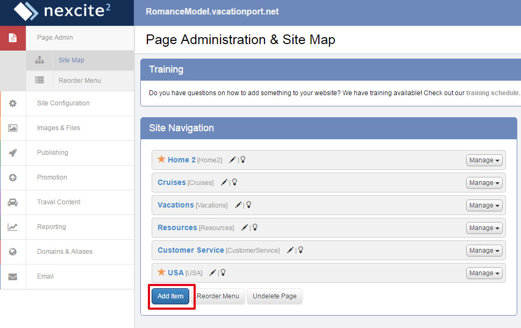
Task: Click the orange star beside USA
Action: (161, 272)
